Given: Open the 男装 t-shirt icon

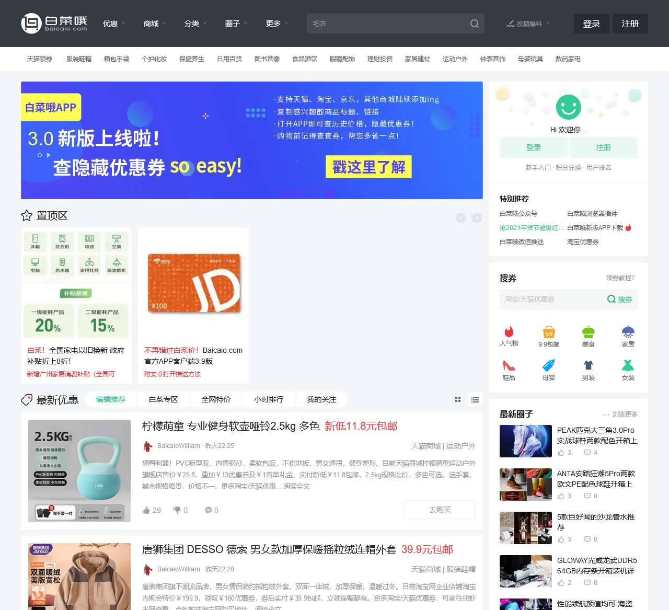Looking at the screenshot, I should click(x=589, y=365).
